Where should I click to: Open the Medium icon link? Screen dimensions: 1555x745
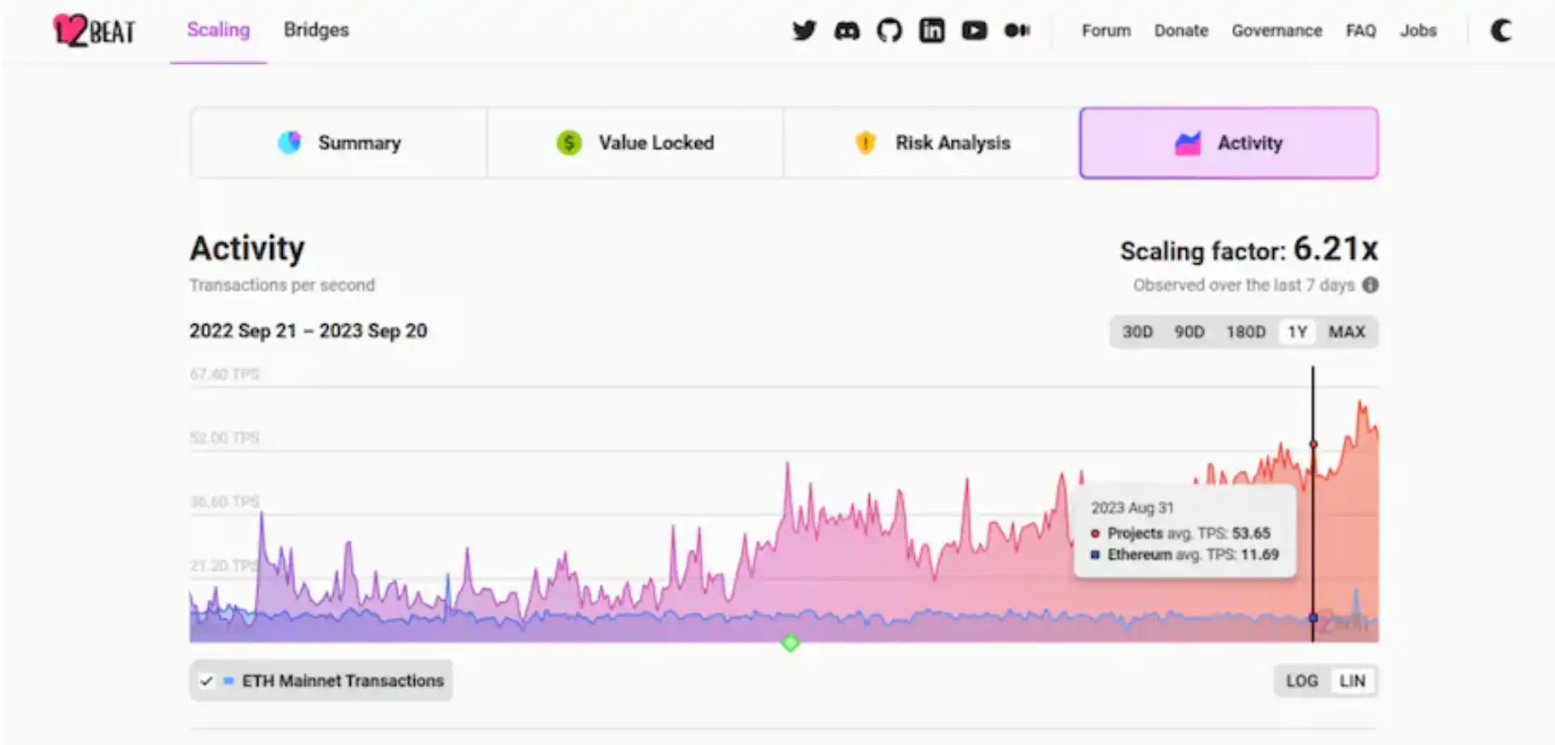coord(1017,31)
